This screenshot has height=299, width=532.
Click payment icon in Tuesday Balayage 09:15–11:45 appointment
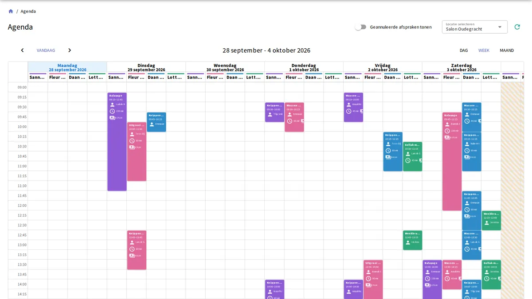click(112, 118)
